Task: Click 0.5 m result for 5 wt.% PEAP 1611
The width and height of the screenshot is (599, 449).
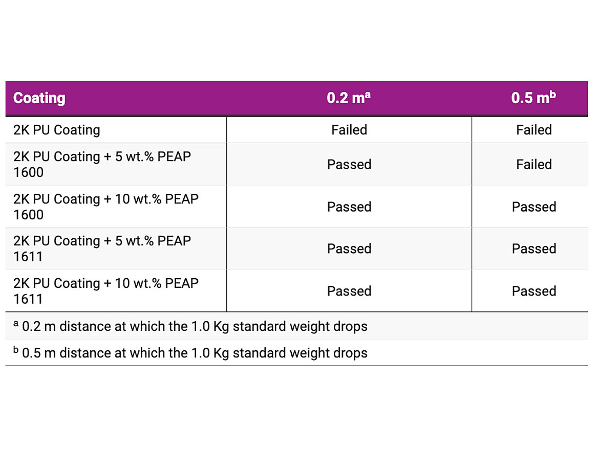Action: point(534,249)
